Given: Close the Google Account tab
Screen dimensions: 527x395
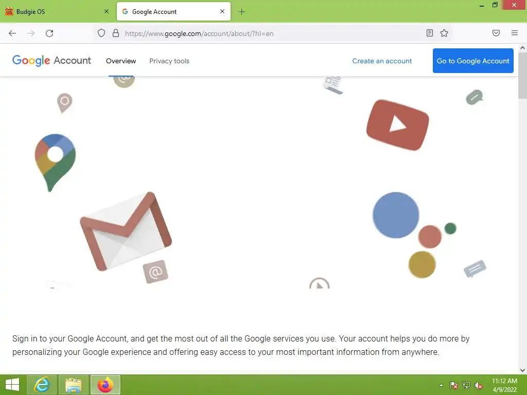Looking at the screenshot, I should point(222,11).
